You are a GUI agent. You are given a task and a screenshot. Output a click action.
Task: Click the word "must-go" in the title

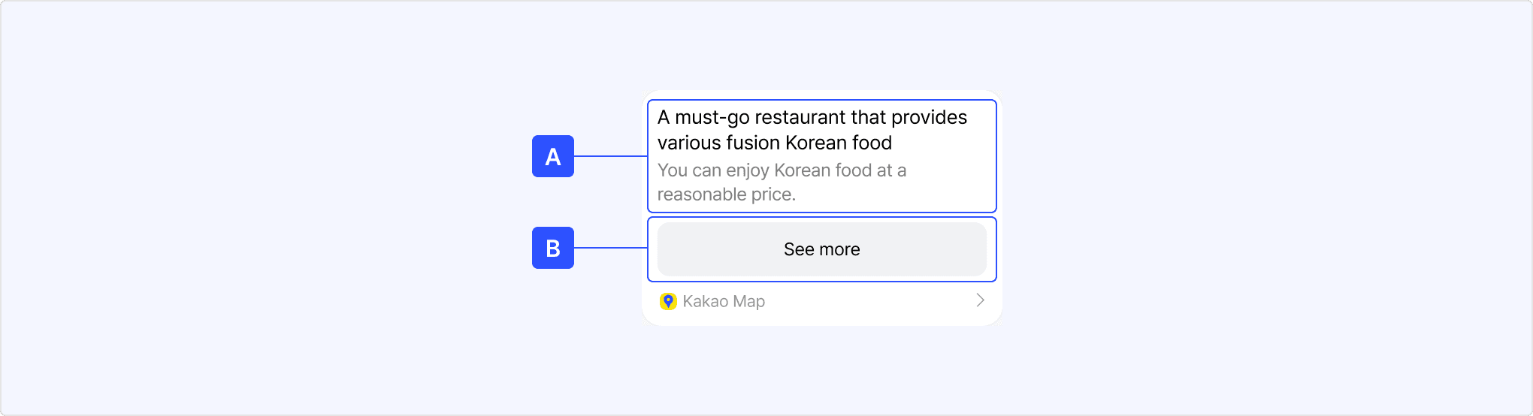[x=712, y=118]
